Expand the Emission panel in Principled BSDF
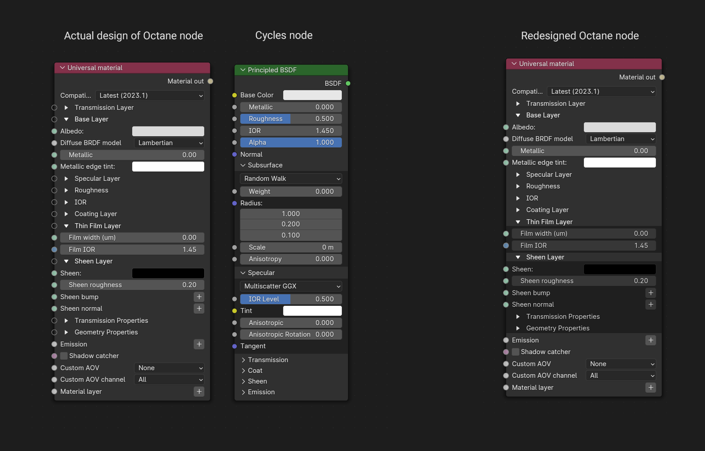 coord(243,392)
